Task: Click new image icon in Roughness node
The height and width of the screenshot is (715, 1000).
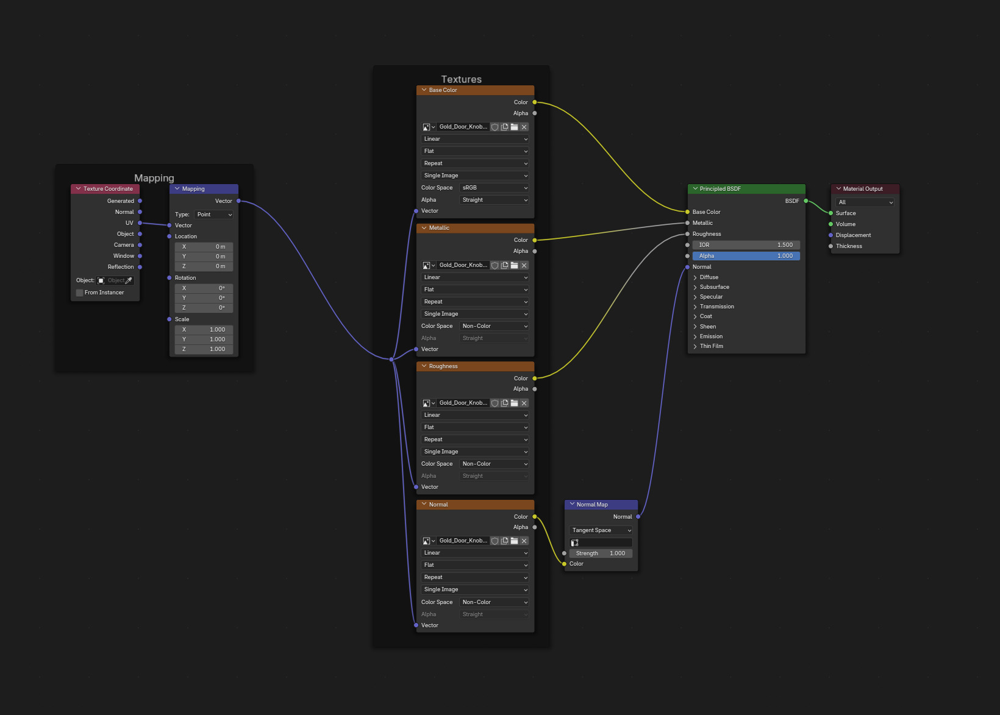Action: point(505,404)
